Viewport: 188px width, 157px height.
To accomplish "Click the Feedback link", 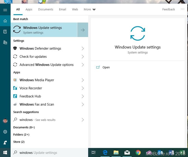I will [x=169, y=9].
